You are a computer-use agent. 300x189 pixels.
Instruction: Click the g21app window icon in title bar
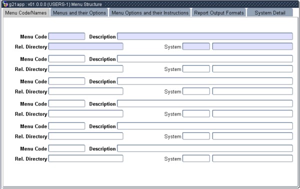pyautogui.click(x=5, y=4)
